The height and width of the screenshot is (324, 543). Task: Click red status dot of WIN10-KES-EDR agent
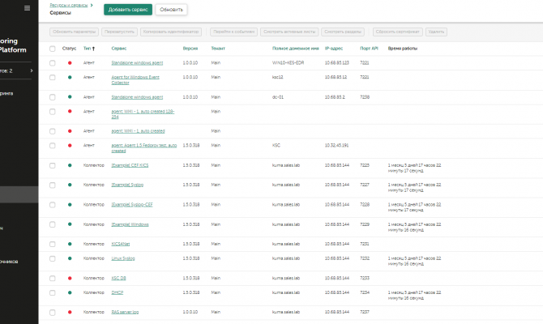pos(70,63)
